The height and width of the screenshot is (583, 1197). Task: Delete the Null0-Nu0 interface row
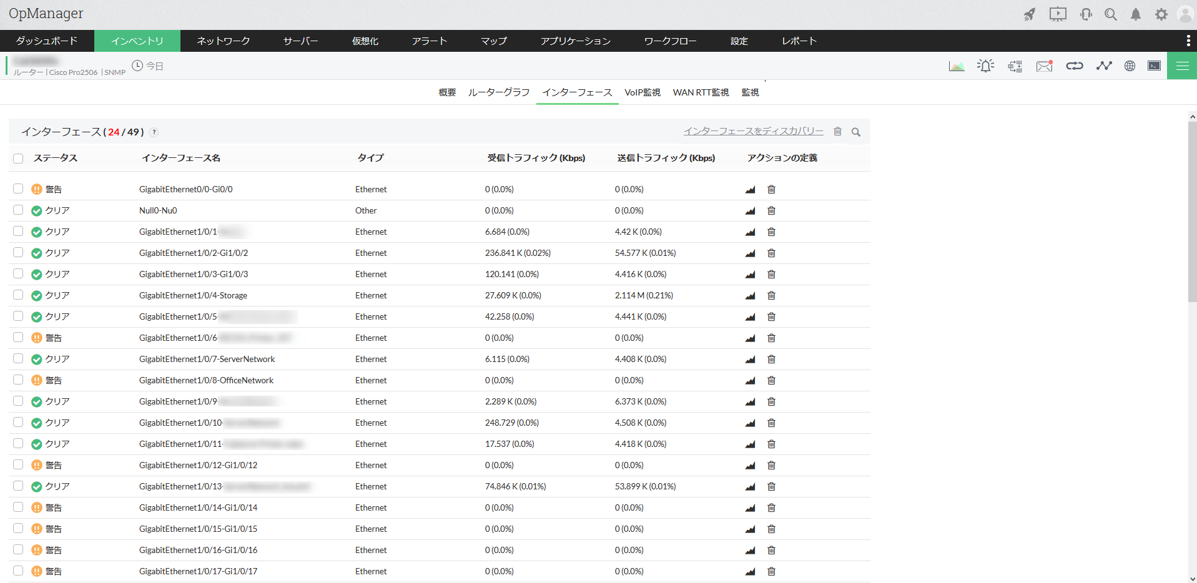771,211
